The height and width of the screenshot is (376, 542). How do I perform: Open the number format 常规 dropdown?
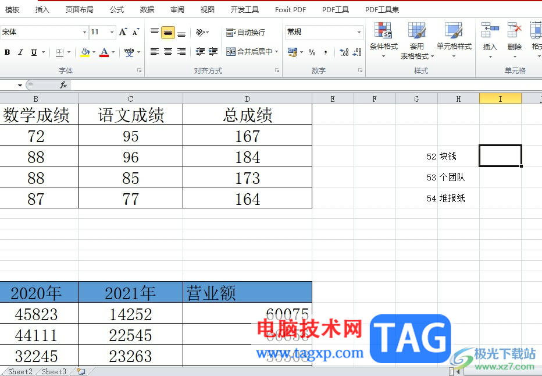(359, 32)
